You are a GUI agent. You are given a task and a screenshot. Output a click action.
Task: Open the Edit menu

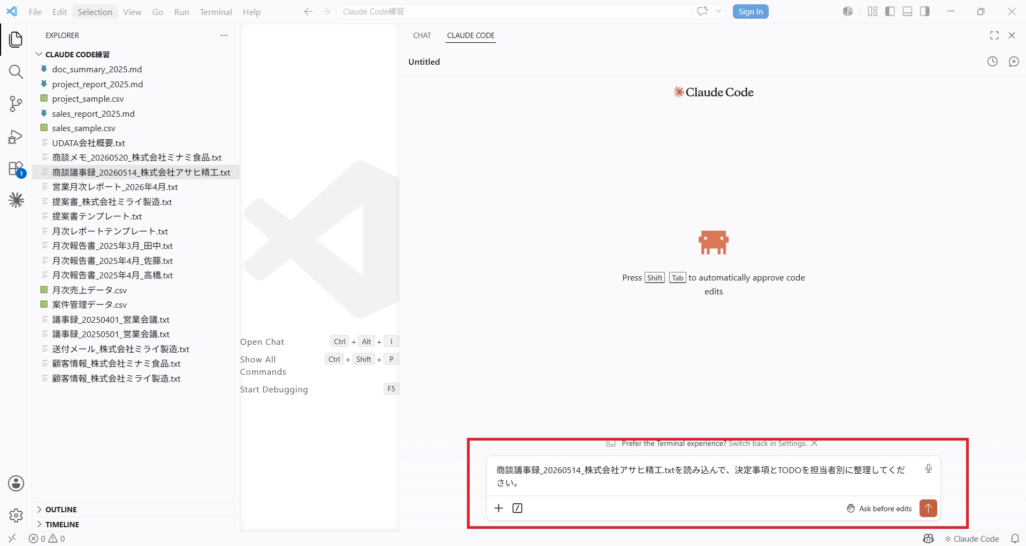(x=59, y=12)
